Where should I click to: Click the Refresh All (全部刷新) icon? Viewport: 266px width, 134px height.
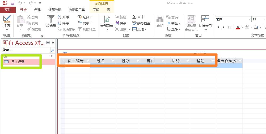pos(107,19)
